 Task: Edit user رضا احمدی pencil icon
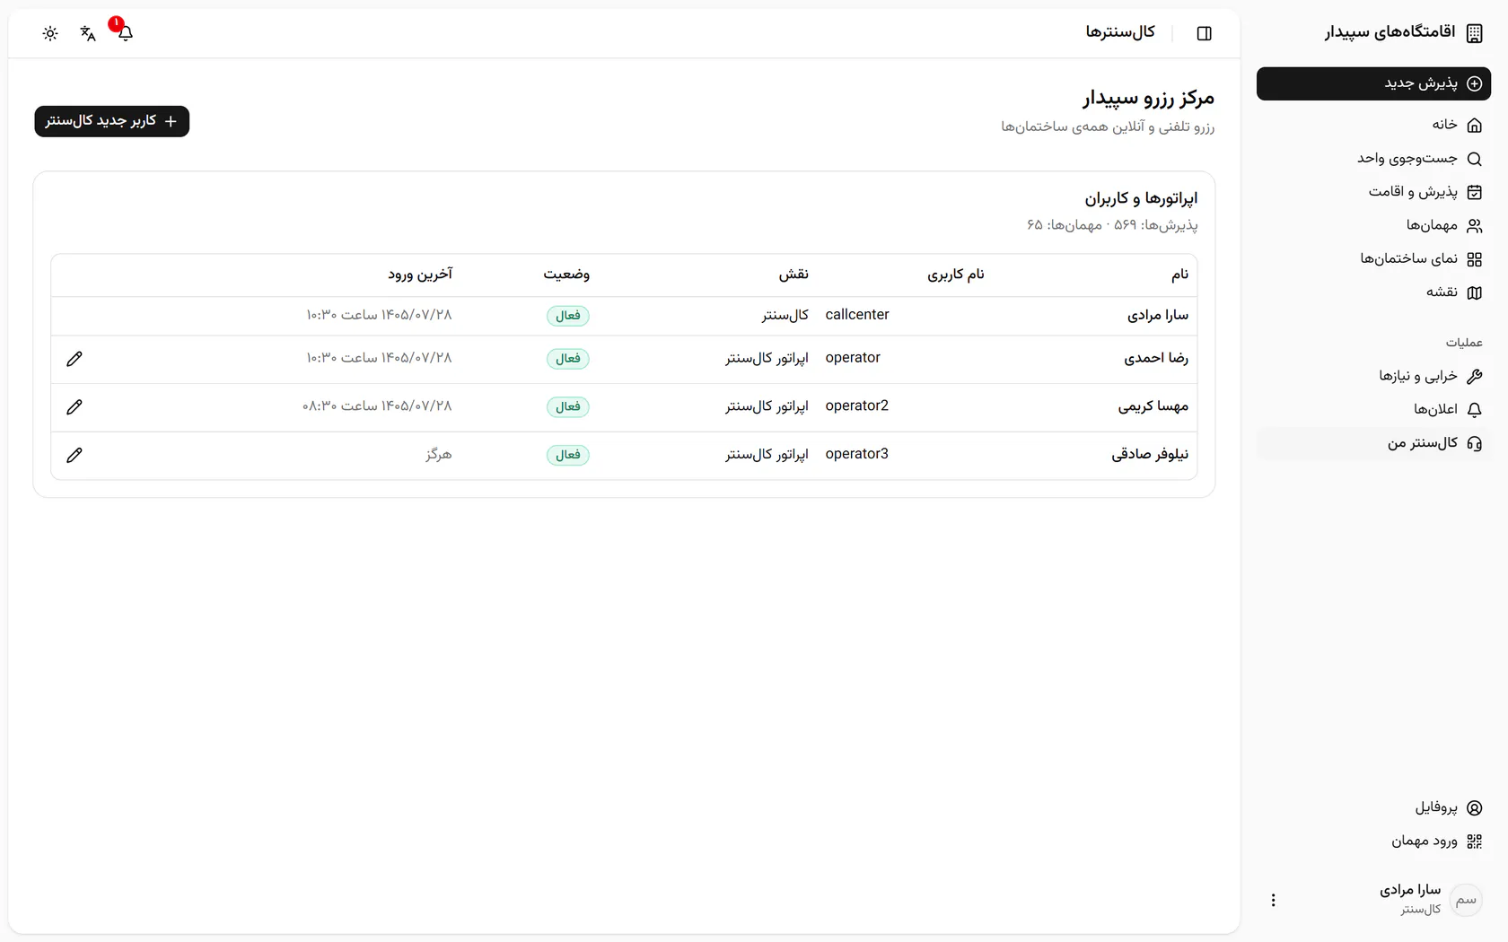[x=75, y=359]
